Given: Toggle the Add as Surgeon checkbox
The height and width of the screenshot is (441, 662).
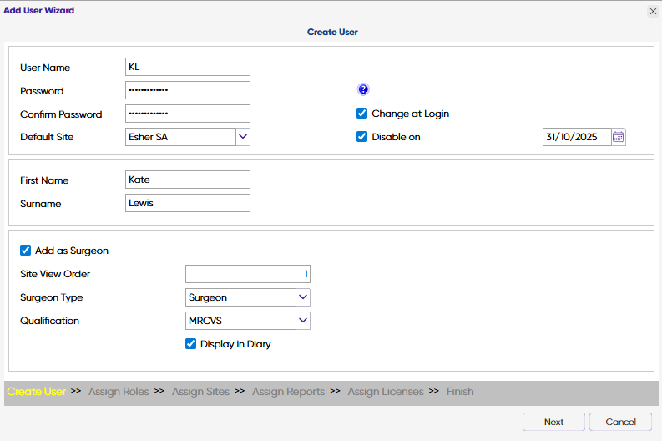Looking at the screenshot, I should click(x=25, y=250).
